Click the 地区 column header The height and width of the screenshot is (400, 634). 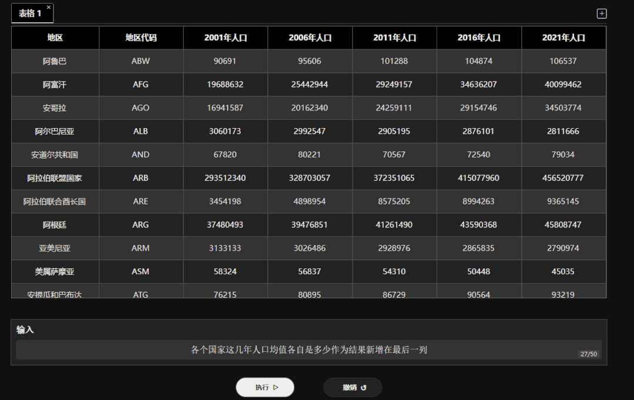55,38
